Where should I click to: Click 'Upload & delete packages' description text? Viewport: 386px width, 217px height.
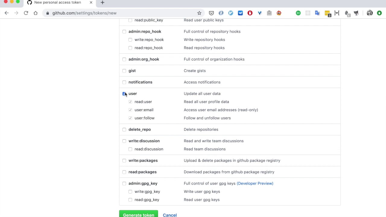point(232,160)
